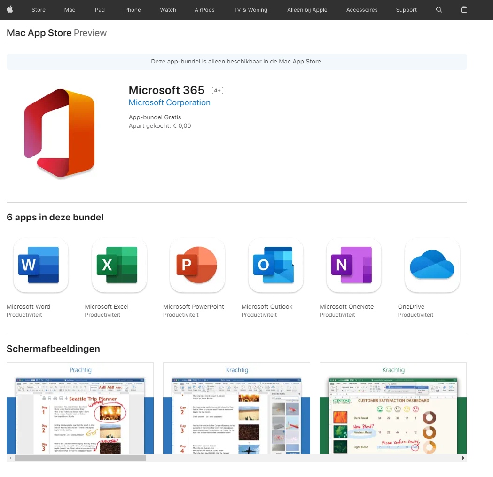Screen dimensions: 493x477
Task: Open the shopping bag icon
Action: point(464,9)
